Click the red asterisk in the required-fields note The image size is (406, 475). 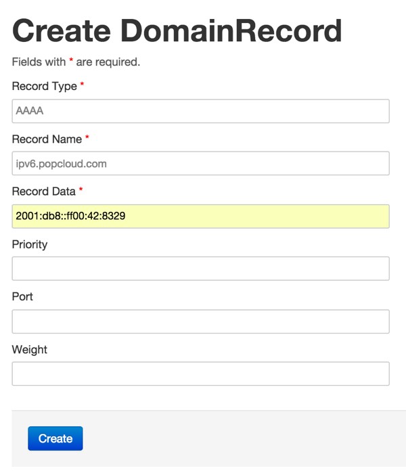coord(71,60)
